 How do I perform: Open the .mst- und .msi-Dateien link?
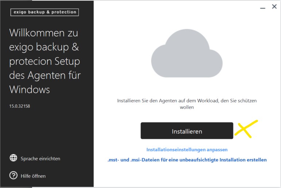[x=187, y=160]
